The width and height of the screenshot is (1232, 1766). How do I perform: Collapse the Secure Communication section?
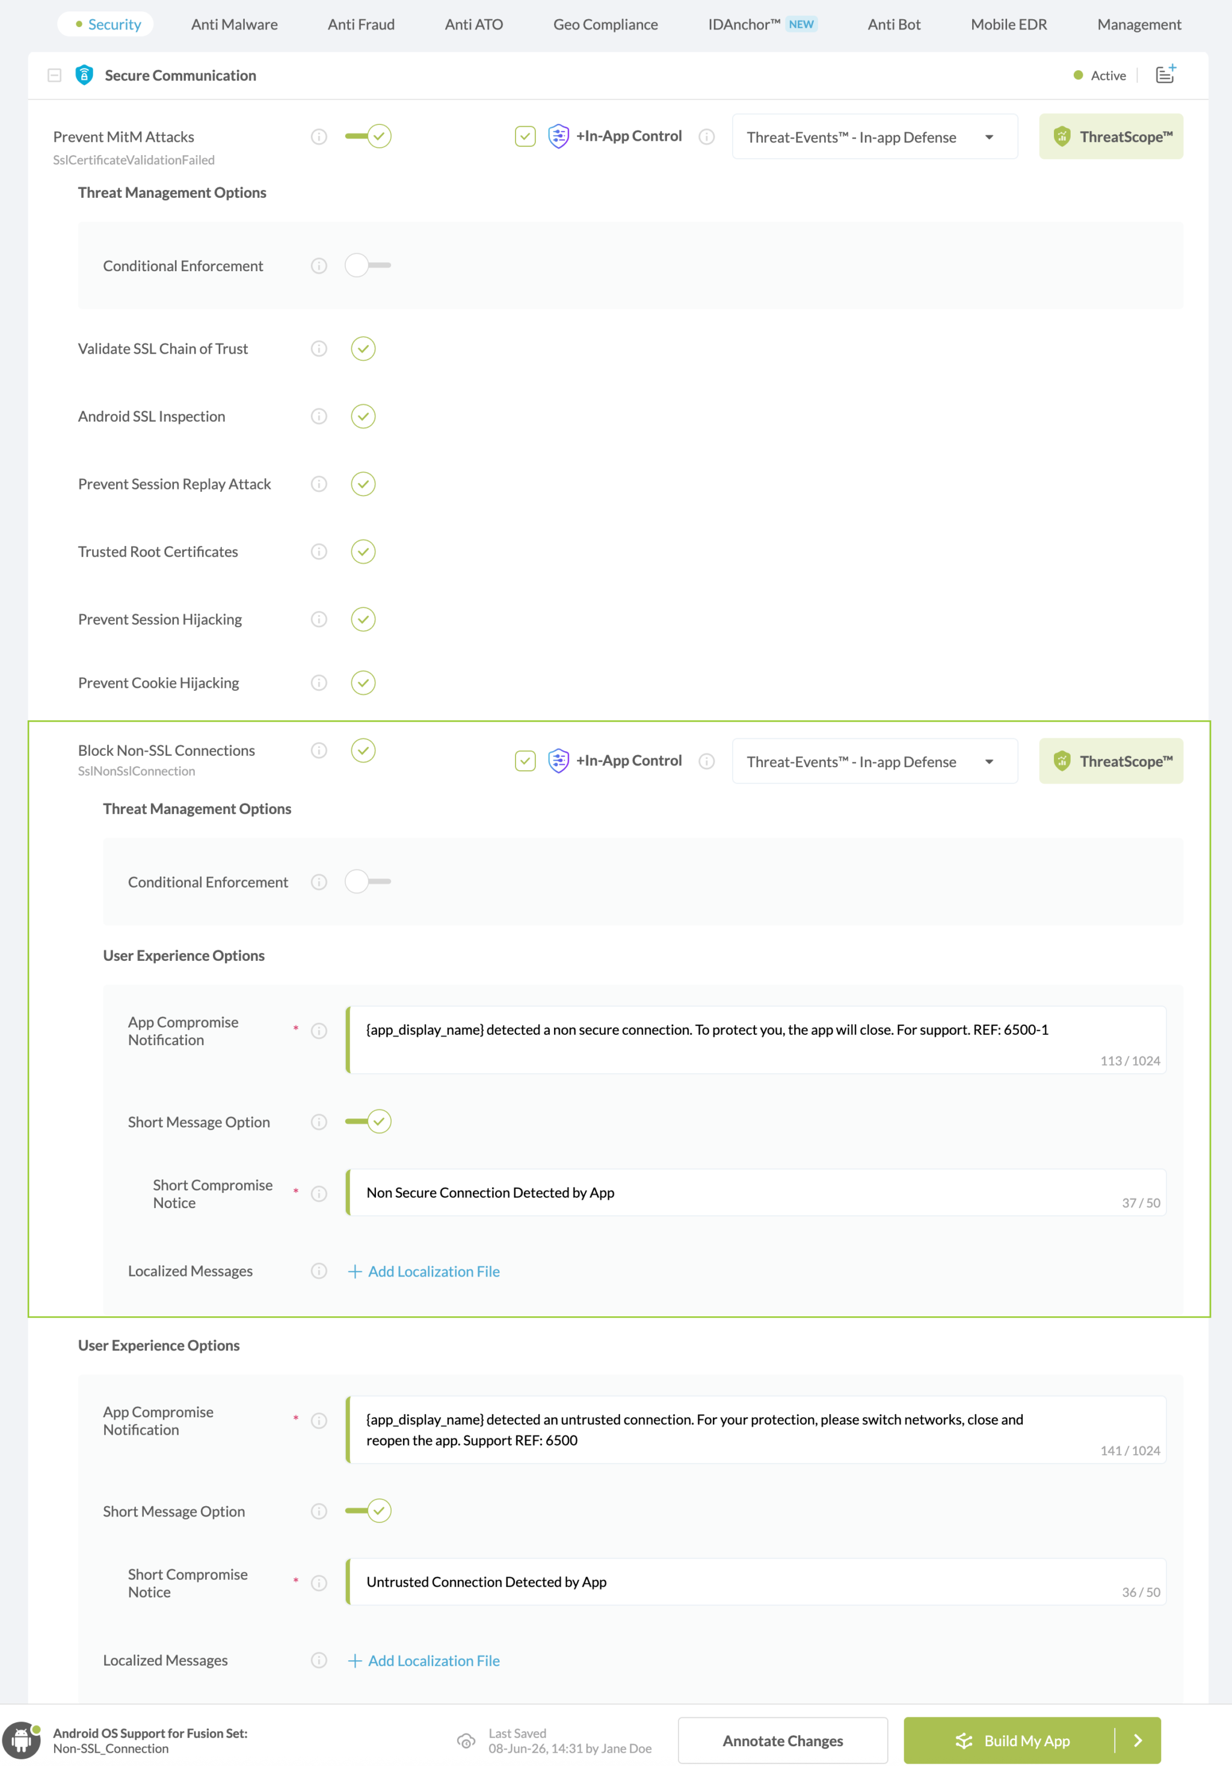point(54,75)
